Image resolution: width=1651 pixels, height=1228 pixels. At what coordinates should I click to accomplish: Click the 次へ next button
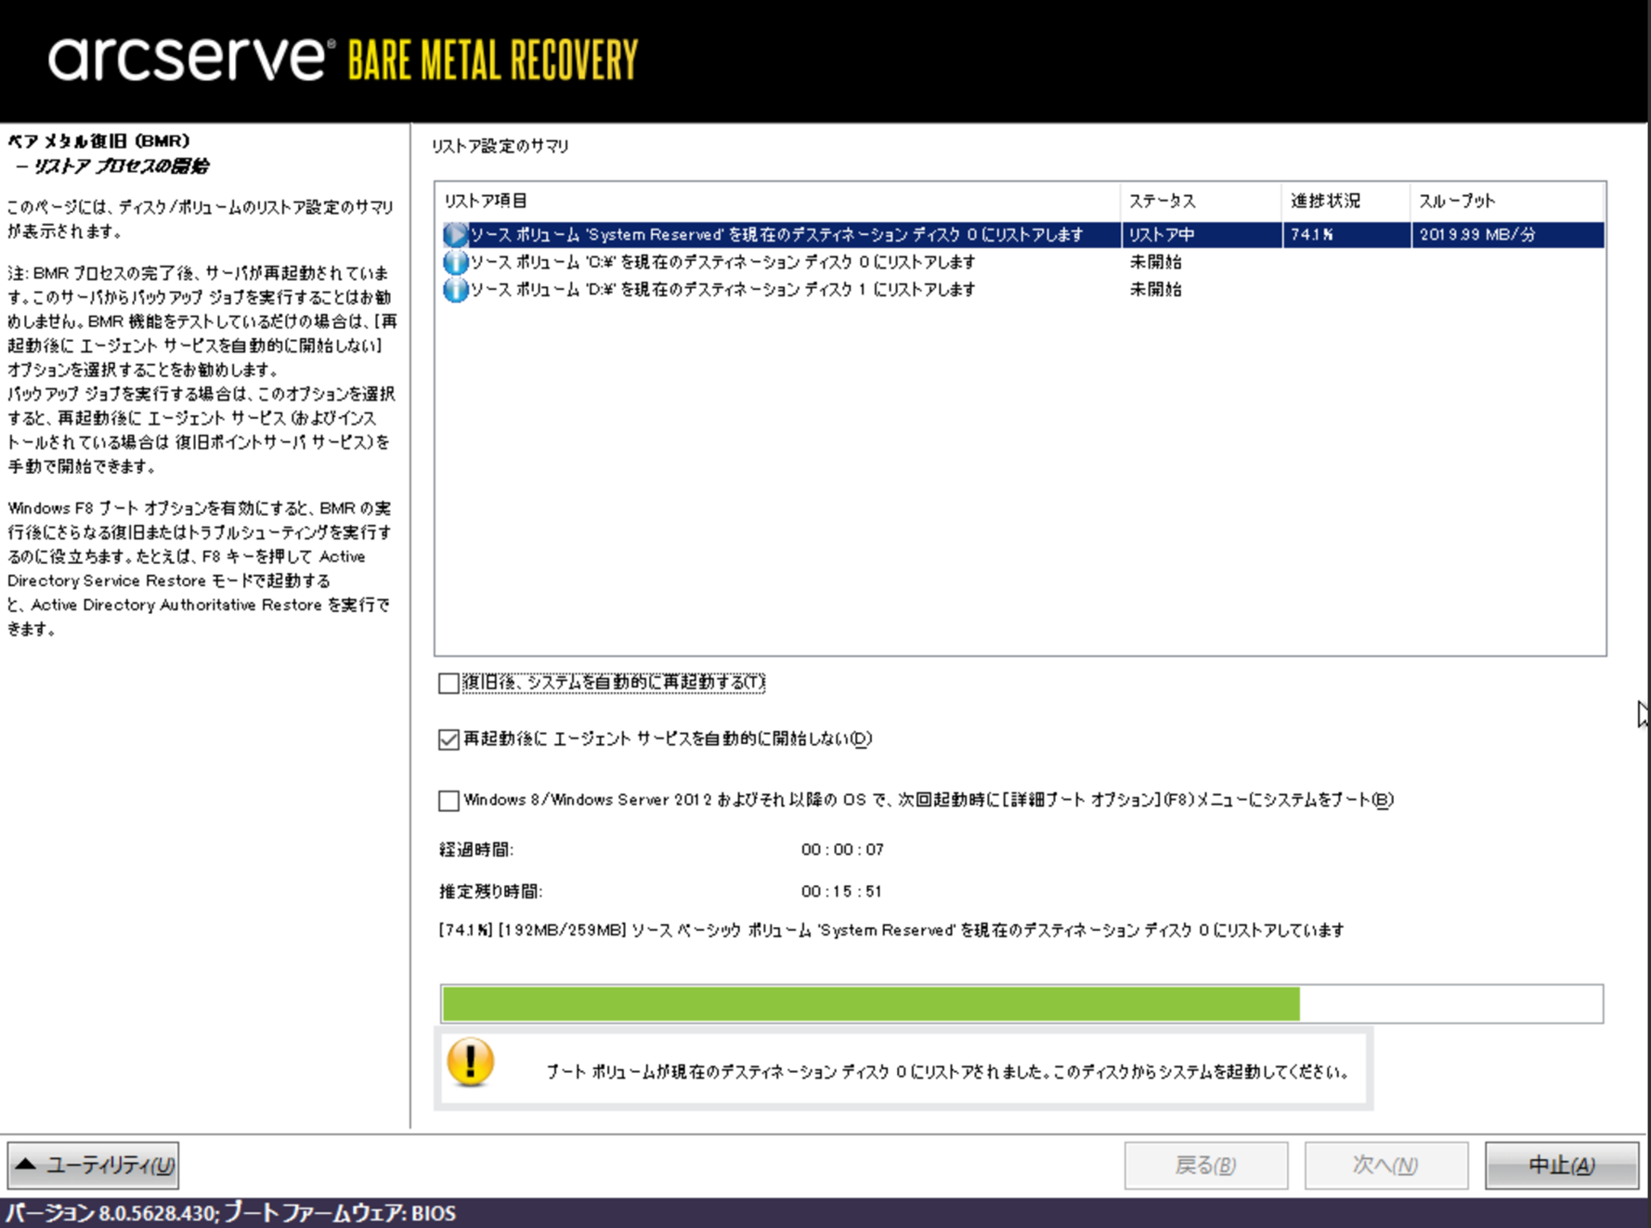tap(1385, 1166)
